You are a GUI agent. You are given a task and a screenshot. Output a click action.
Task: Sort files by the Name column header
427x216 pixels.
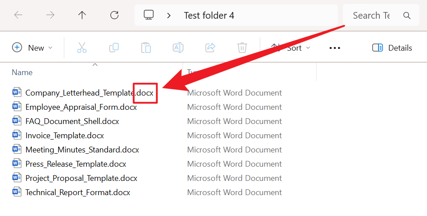coord(22,72)
